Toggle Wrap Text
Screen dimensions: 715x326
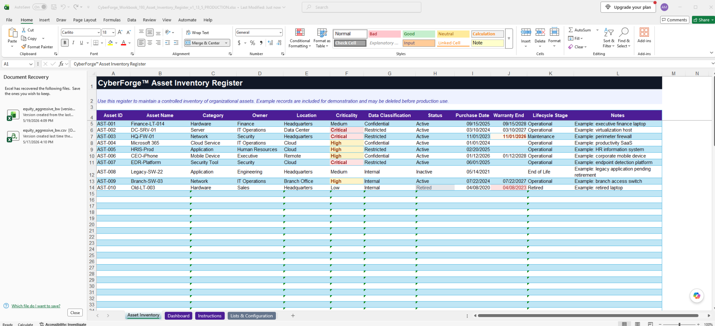coord(197,32)
